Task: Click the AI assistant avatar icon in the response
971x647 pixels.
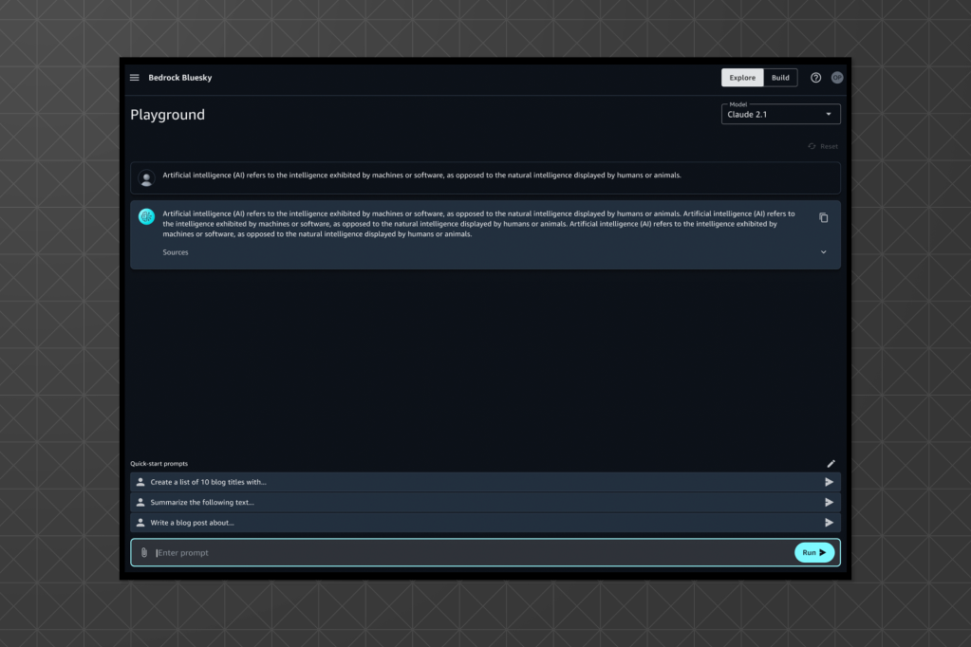Action: (146, 216)
